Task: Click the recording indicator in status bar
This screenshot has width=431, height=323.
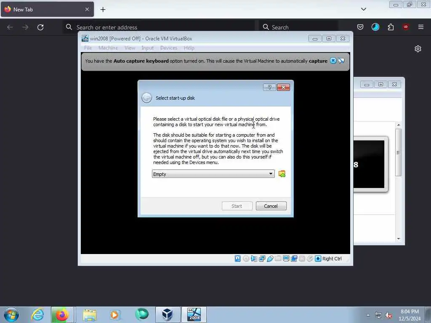Action: tap(294, 259)
